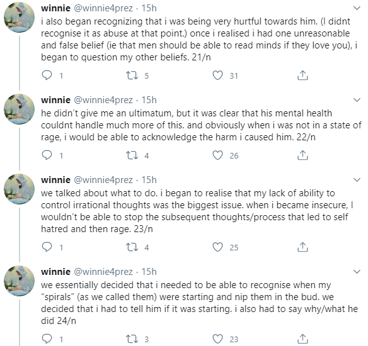Retweet the 21/n tweet
Viewport: 368px width, 346px height.
132,75
